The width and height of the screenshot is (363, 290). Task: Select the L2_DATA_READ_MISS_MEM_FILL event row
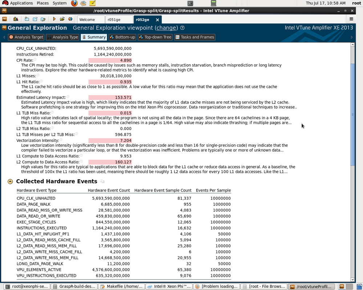(124, 246)
